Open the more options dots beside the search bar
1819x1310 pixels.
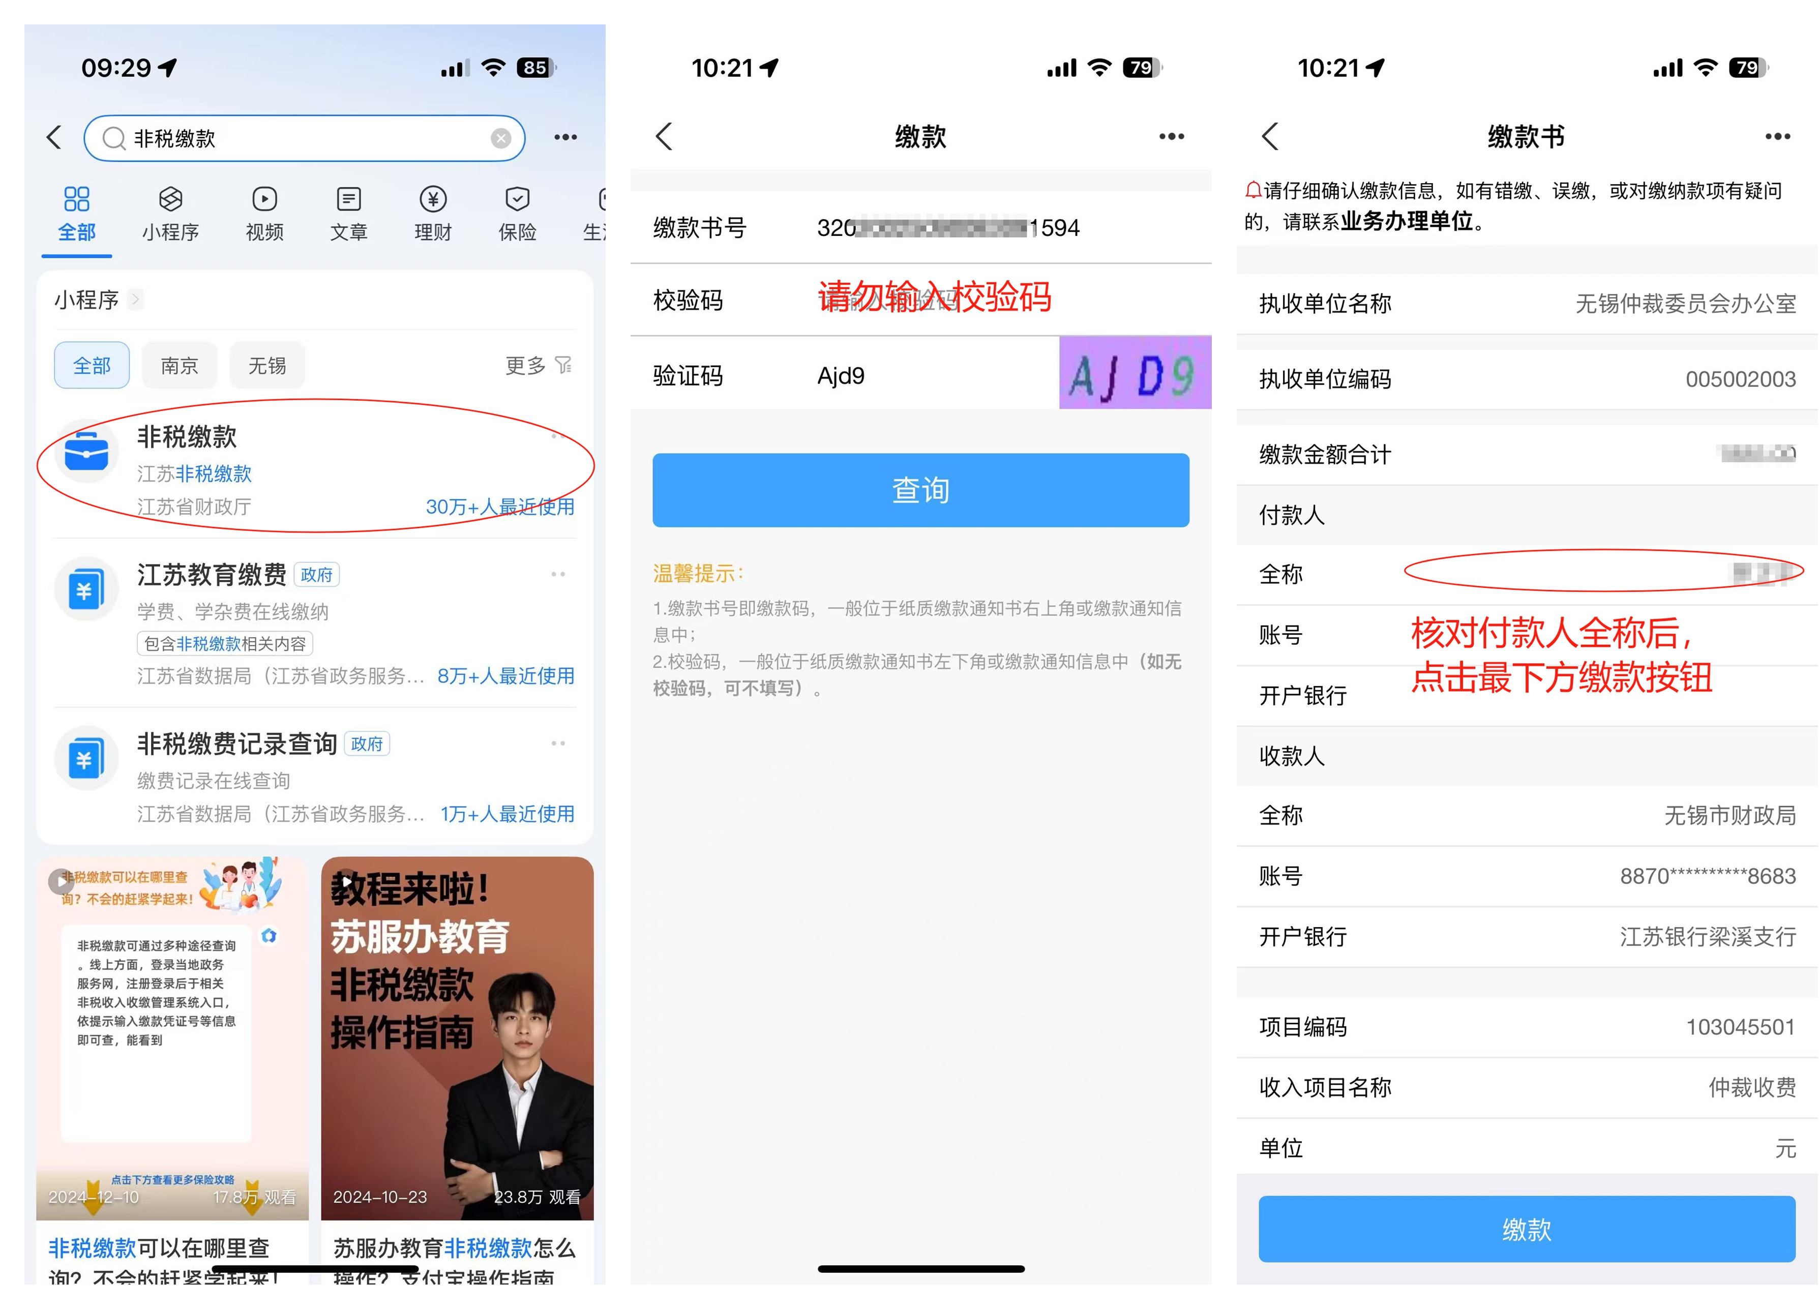tap(565, 137)
